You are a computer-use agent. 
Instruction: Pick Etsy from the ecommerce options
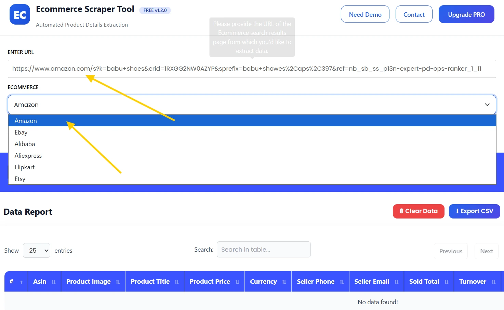pyautogui.click(x=252, y=179)
